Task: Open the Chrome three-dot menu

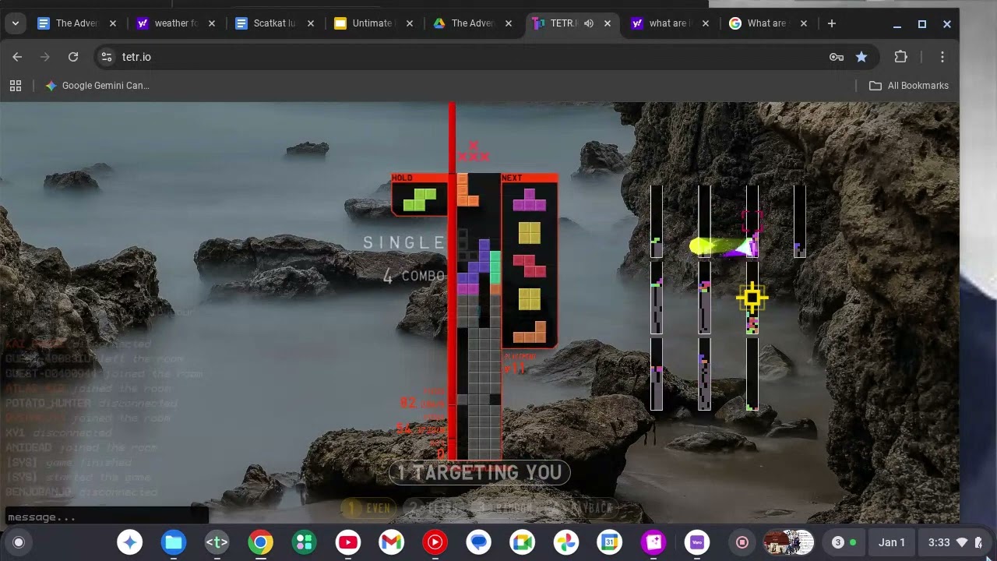Action: click(x=942, y=57)
